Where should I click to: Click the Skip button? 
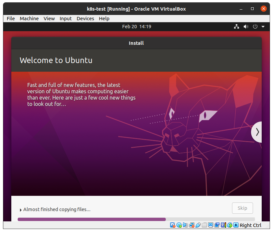[242, 208]
